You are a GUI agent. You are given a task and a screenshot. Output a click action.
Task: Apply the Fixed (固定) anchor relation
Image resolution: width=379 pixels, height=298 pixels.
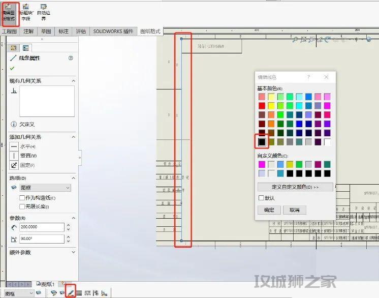(x=14, y=165)
